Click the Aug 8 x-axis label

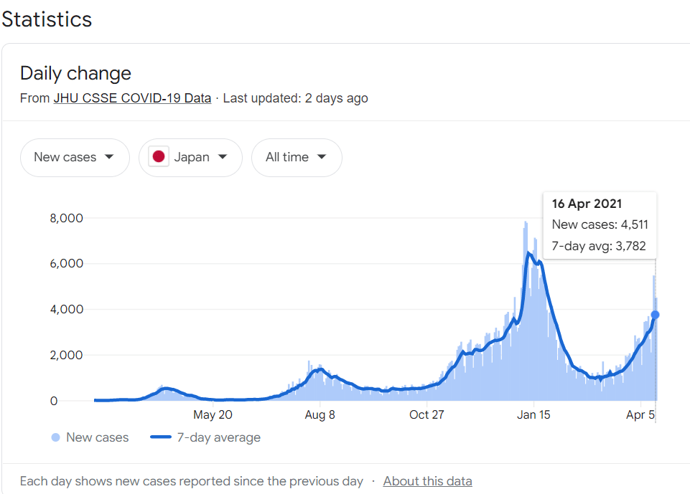(320, 414)
